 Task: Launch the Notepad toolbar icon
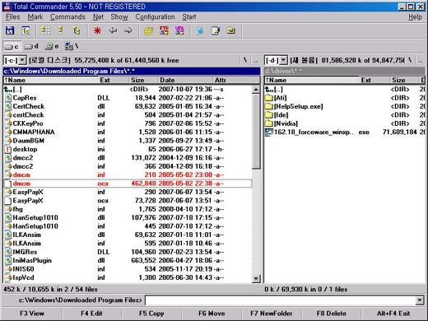point(216,30)
